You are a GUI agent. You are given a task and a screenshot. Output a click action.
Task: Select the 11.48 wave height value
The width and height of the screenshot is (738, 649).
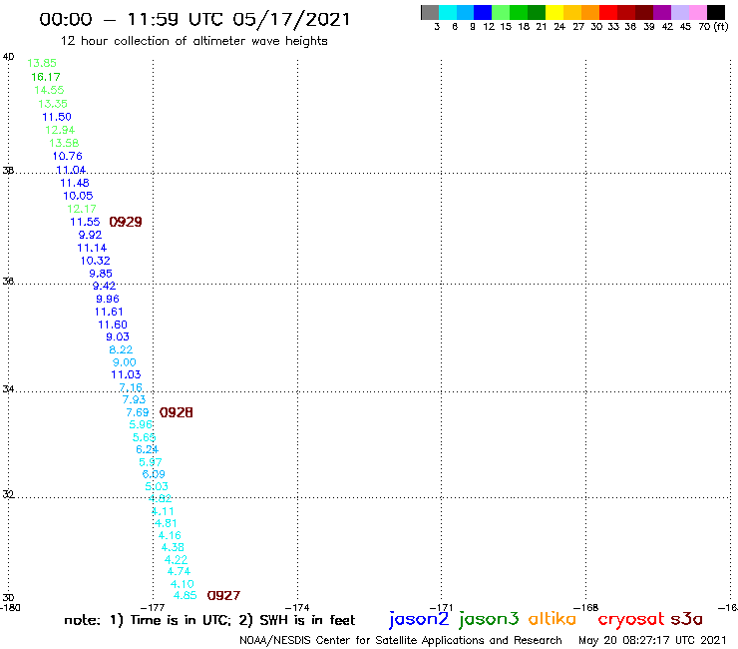[x=75, y=183]
